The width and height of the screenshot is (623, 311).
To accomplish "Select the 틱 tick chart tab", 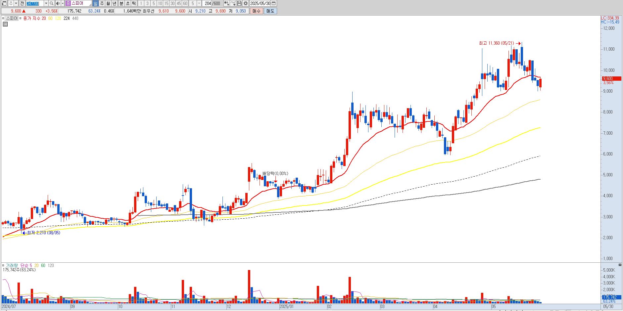I will [x=134, y=3].
